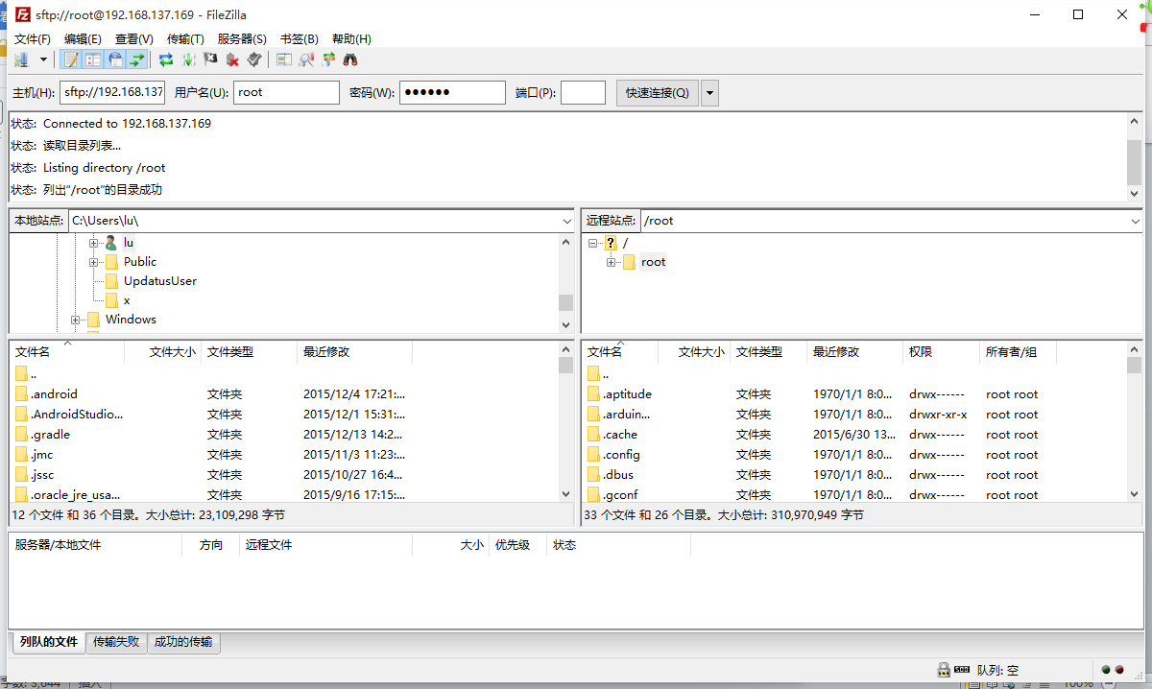Select the .dbus remote folder icon

click(x=593, y=475)
